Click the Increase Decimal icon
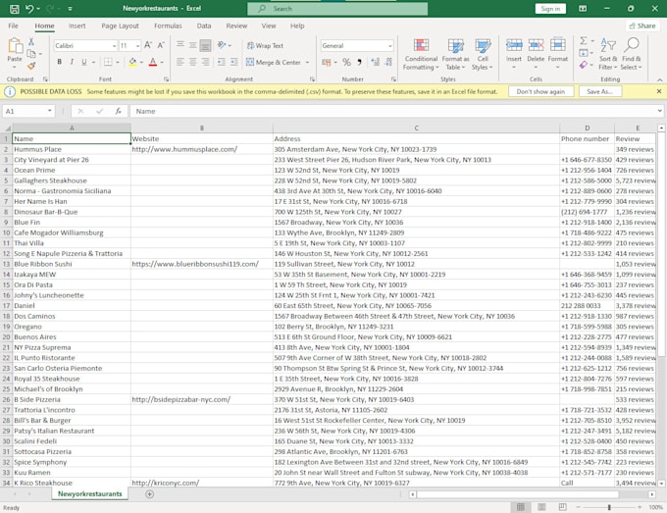The height and width of the screenshot is (513, 667). point(375,62)
